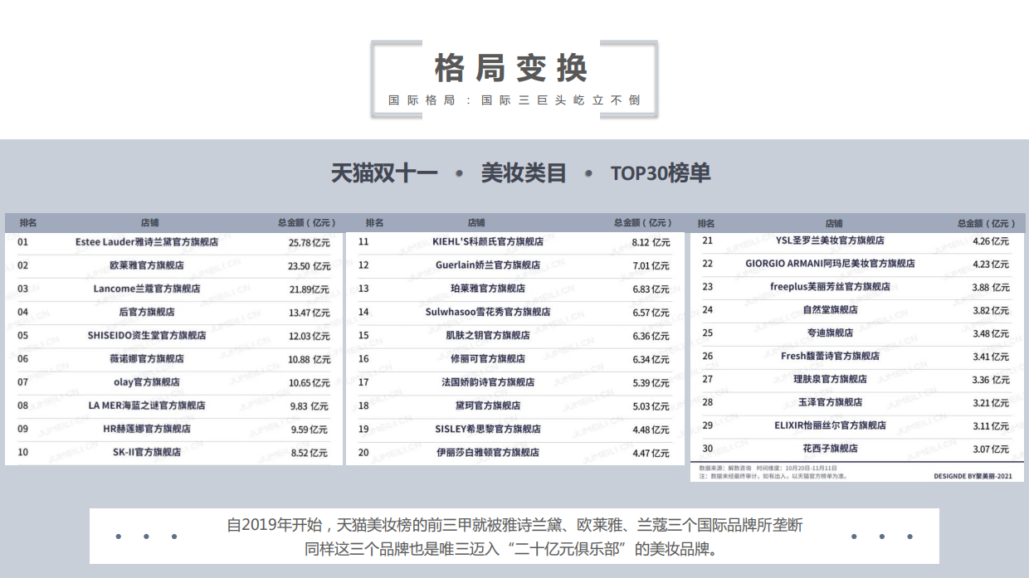Click amount 4.26 亿元
Screen dimensions: 1029x578
(991, 241)
